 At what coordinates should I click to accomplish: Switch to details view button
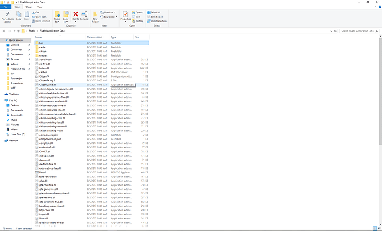pos(375,229)
